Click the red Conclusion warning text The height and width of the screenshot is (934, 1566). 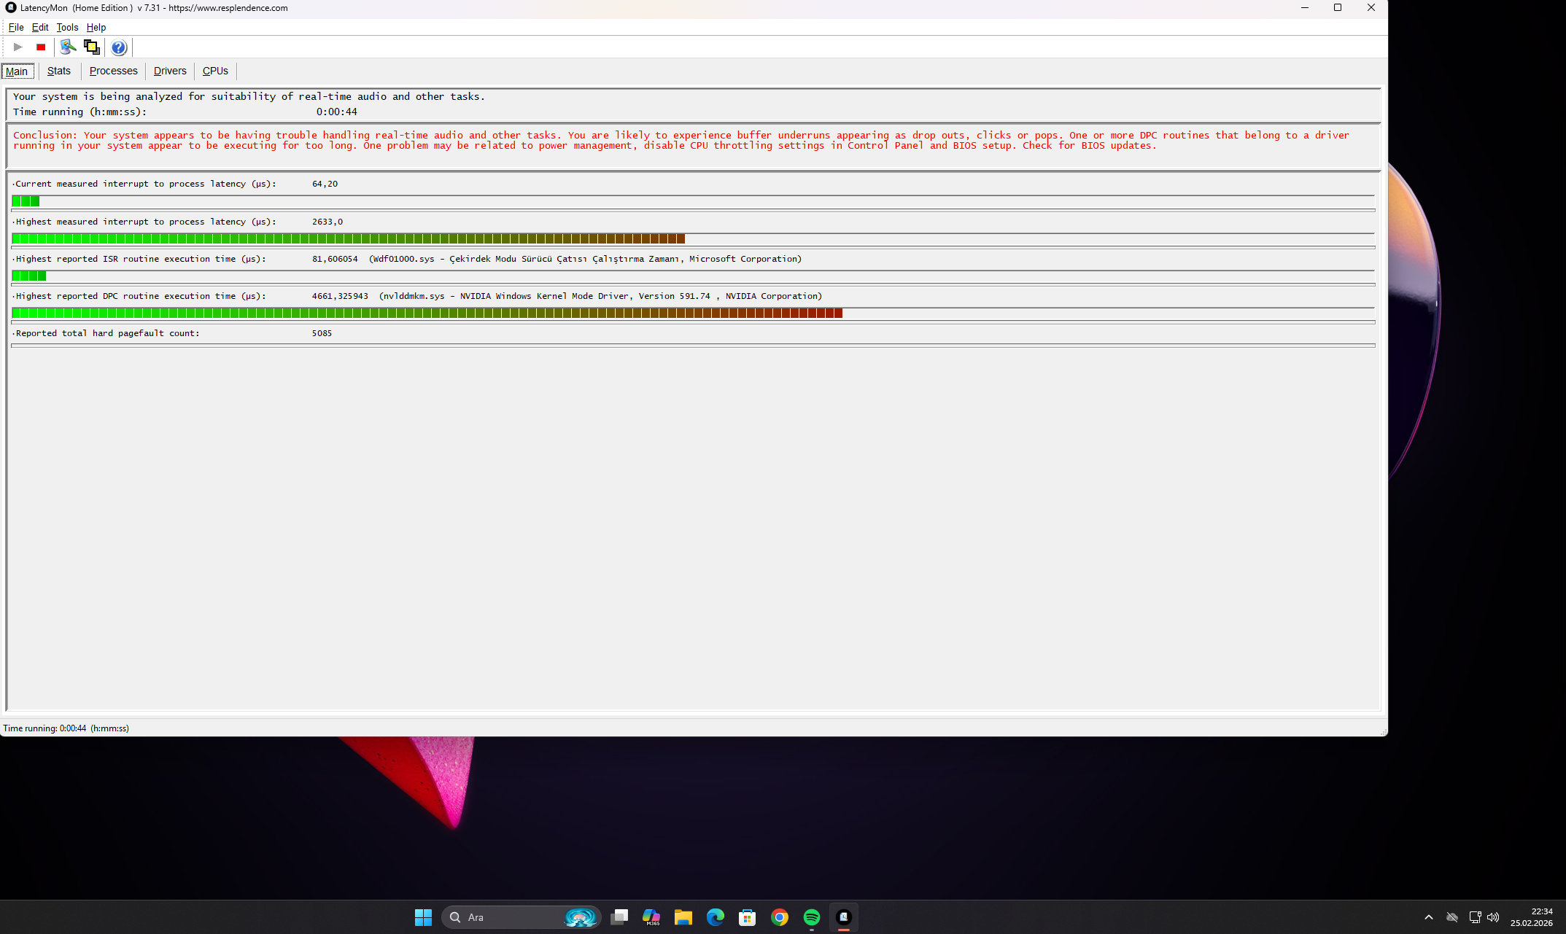pyautogui.click(x=681, y=140)
